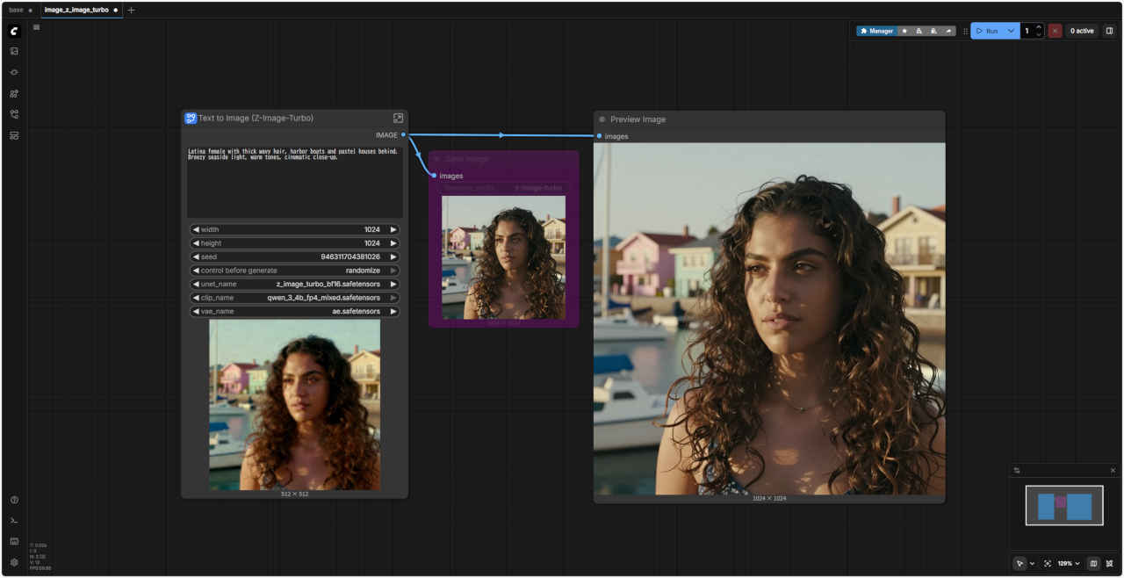Switch to the base workflow tab
This screenshot has height=578, width=1124.
pyautogui.click(x=17, y=10)
